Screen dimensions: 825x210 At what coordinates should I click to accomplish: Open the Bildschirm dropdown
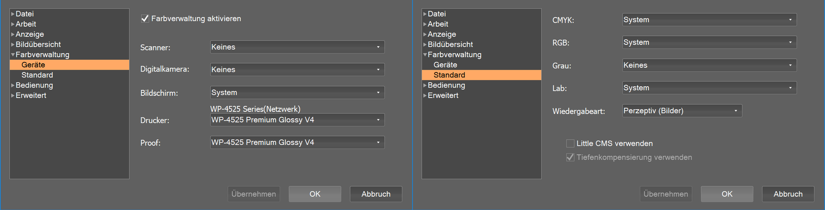tap(297, 93)
